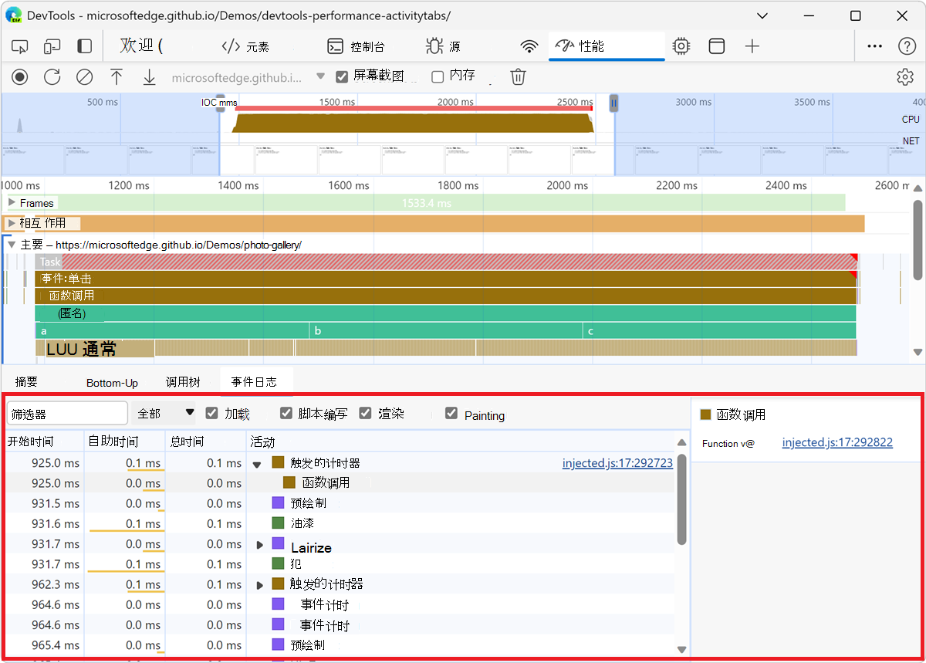
Task: Switch to the 摘要 tab
Action: (27, 382)
